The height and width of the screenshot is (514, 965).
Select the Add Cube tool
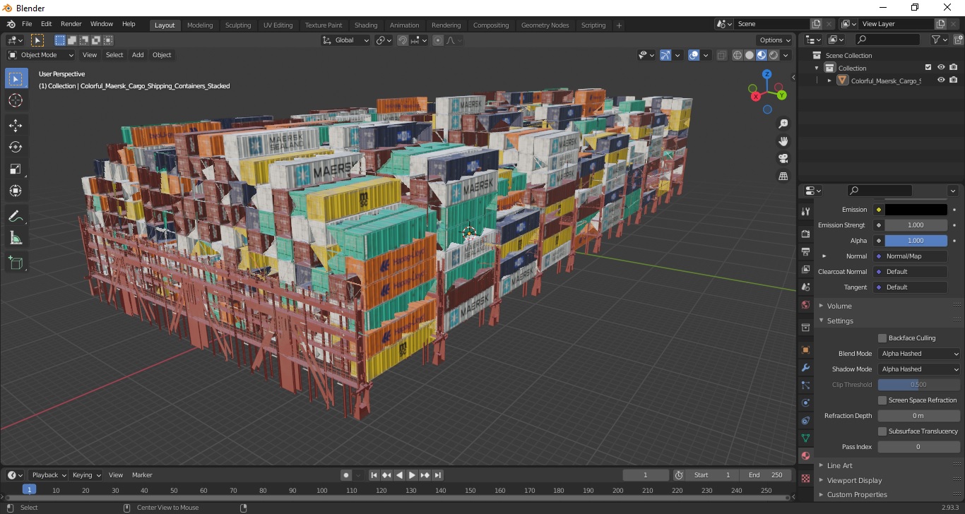(x=16, y=263)
